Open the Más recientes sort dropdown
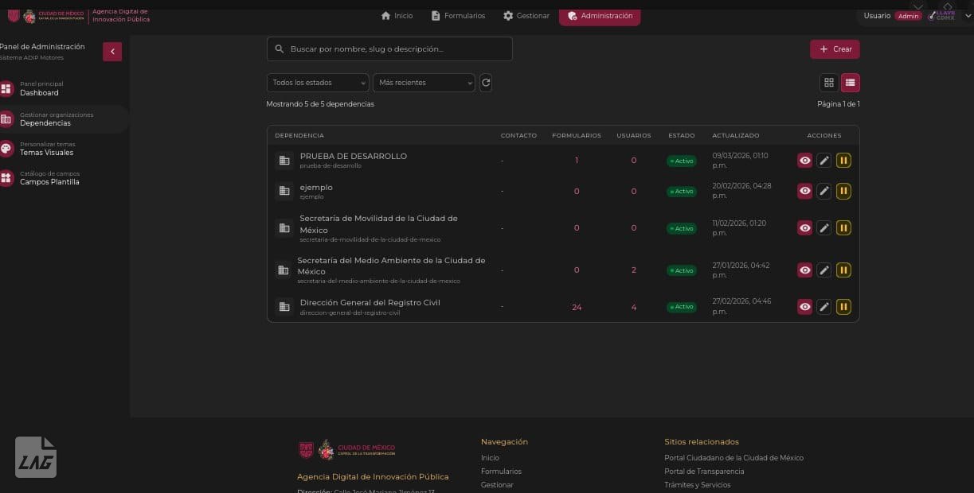 424,83
